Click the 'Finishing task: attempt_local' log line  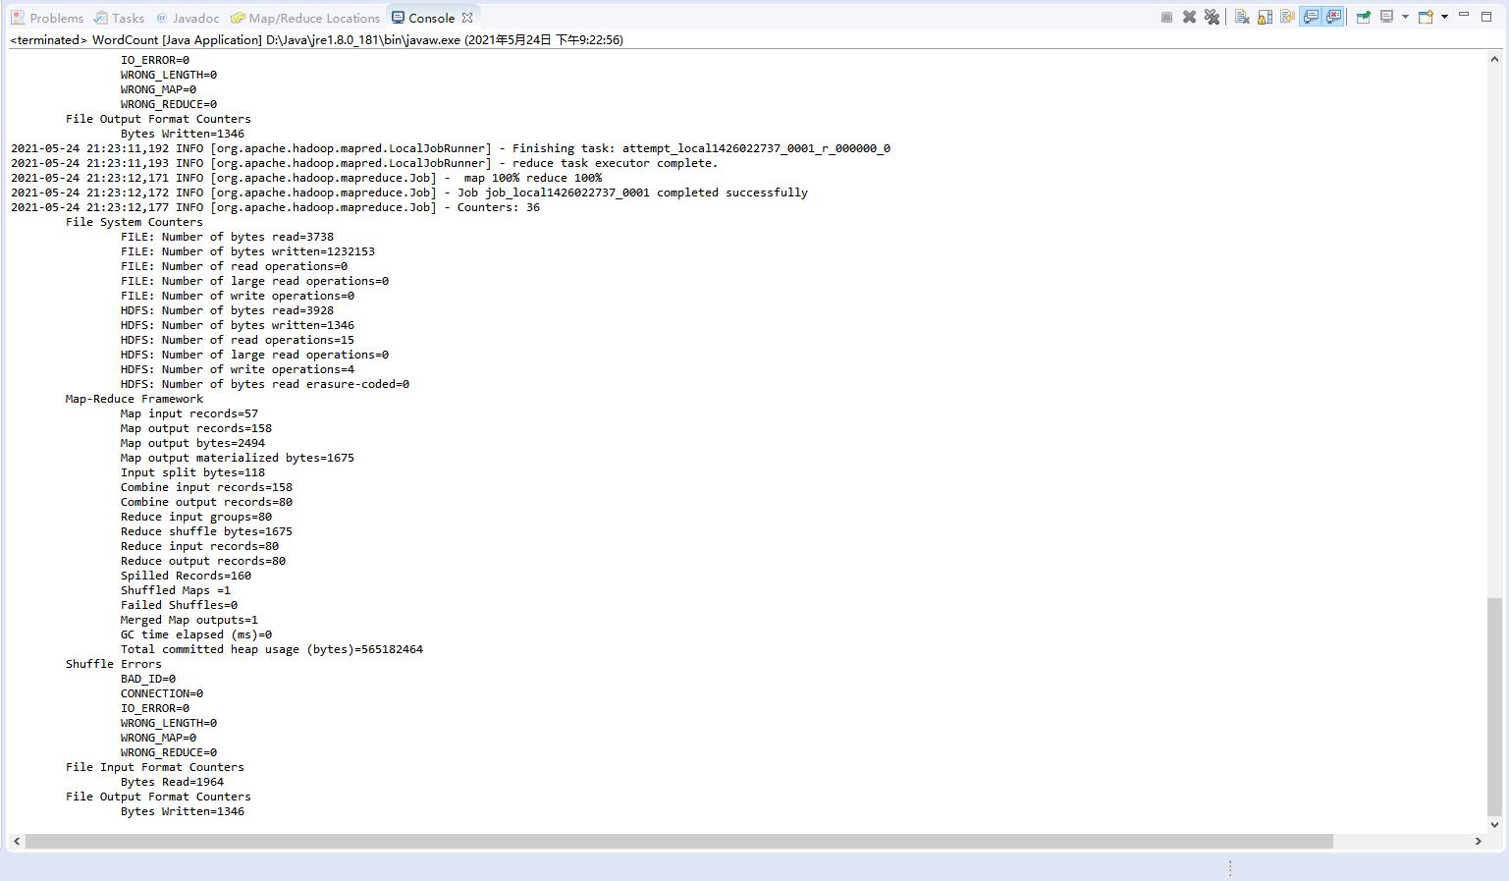coord(451,148)
